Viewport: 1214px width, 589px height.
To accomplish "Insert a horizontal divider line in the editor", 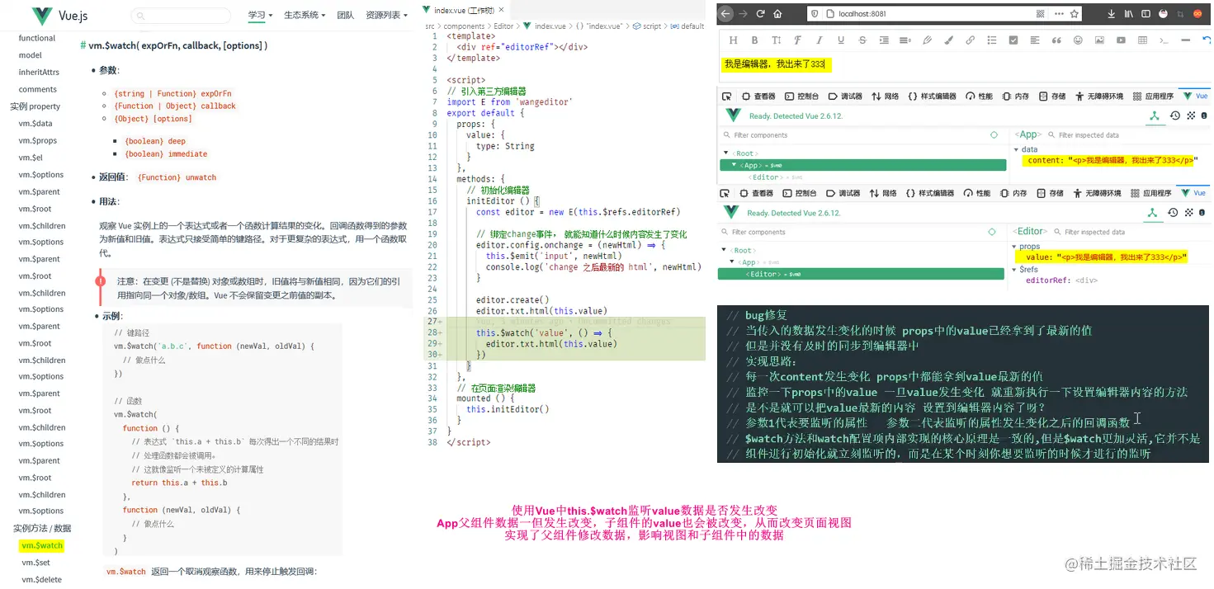I will coord(1186,40).
